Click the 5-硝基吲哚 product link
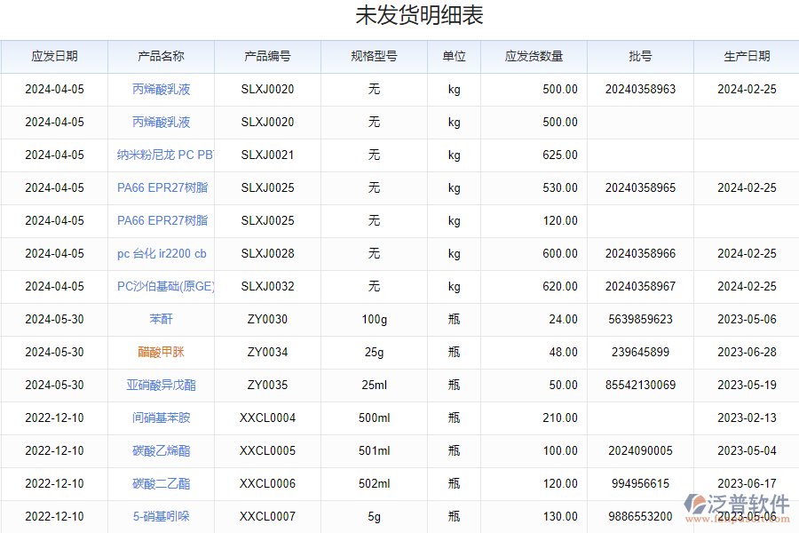 pyautogui.click(x=160, y=516)
